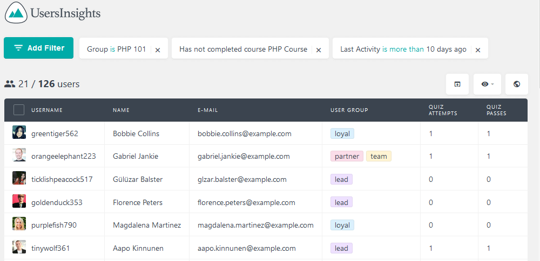Viewport: 540px width, 261px height.
Task: Open goldenduck353 user profile
Action: coord(57,202)
